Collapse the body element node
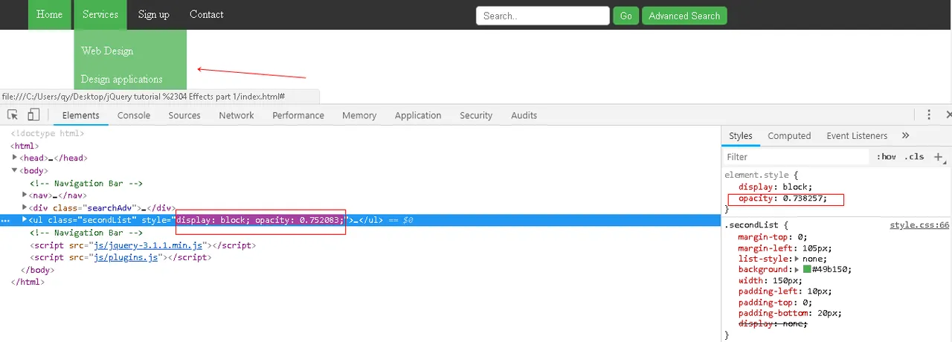Image resolution: width=952 pixels, height=342 pixels. [x=15, y=170]
